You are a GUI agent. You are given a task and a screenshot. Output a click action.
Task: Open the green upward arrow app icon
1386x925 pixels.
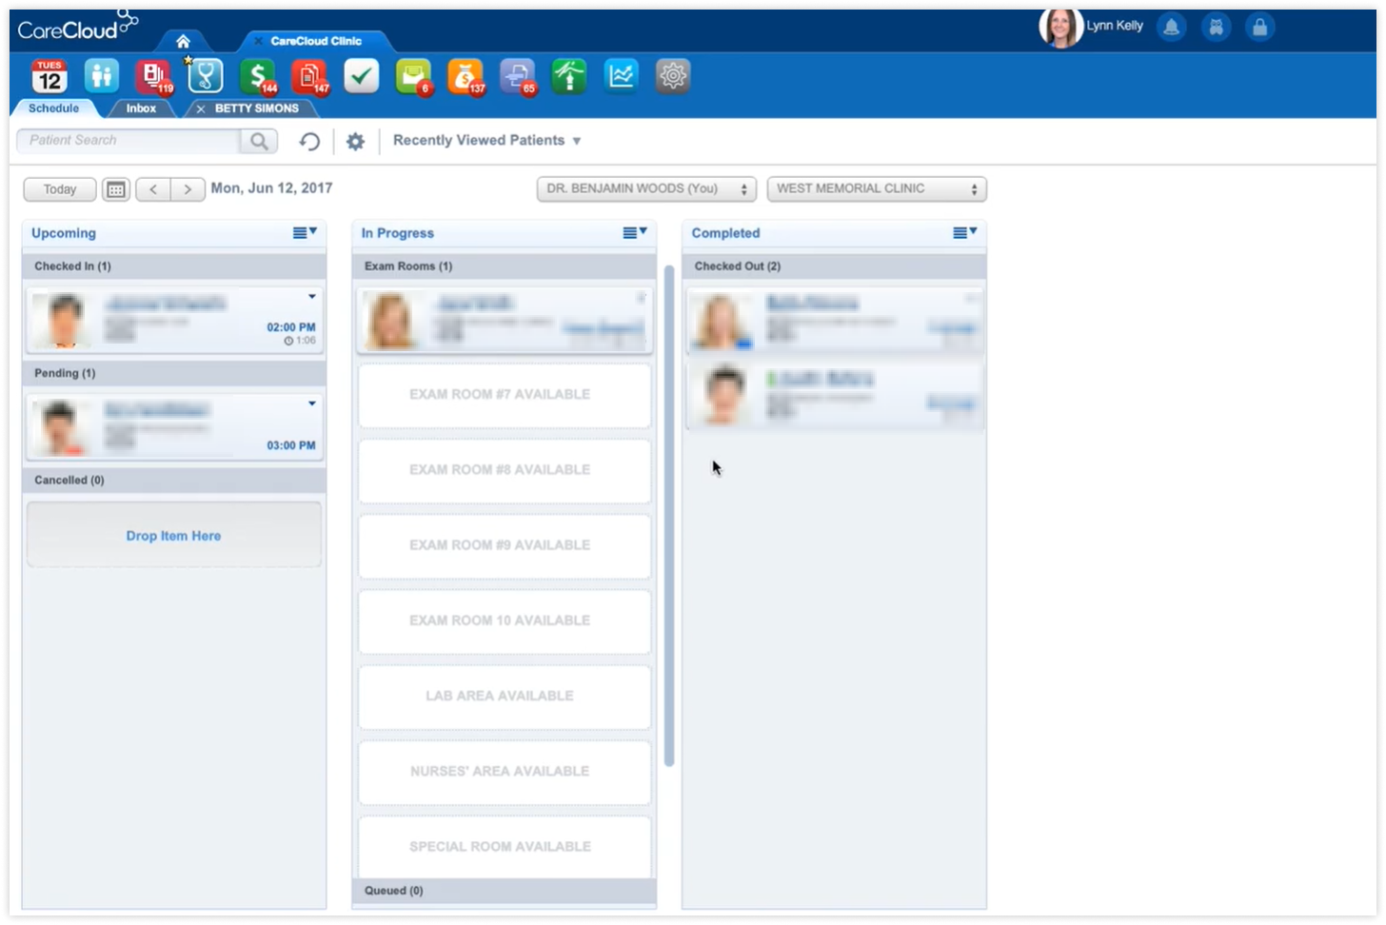pyautogui.click(x=569, y=76)
